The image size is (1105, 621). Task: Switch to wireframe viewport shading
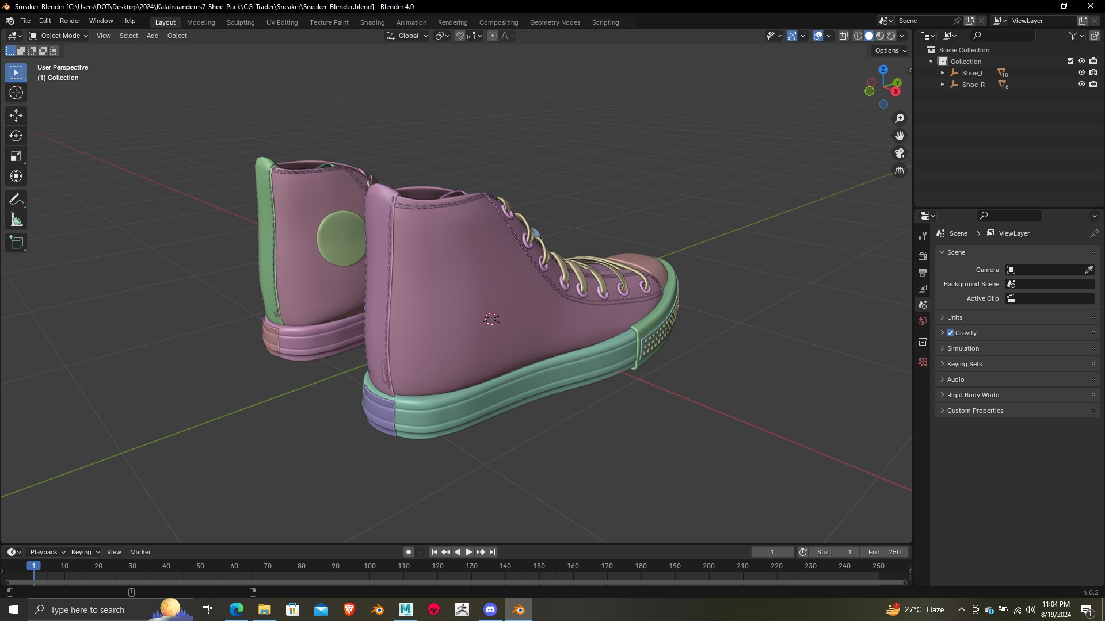(858, 36)
